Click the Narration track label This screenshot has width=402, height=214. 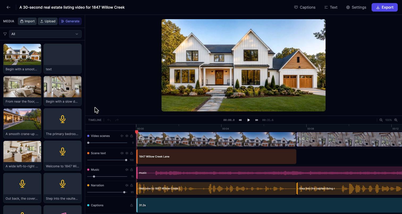[x=97, y=185]
